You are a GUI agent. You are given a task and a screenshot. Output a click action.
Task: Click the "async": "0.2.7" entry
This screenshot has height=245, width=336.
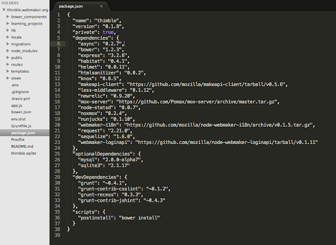pos(101,44)
